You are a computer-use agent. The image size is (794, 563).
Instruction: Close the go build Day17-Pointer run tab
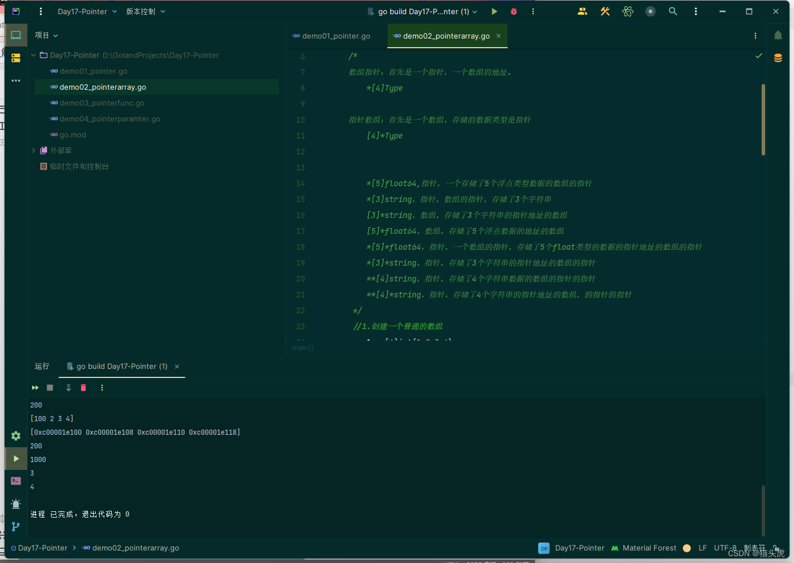coord(177,367)
